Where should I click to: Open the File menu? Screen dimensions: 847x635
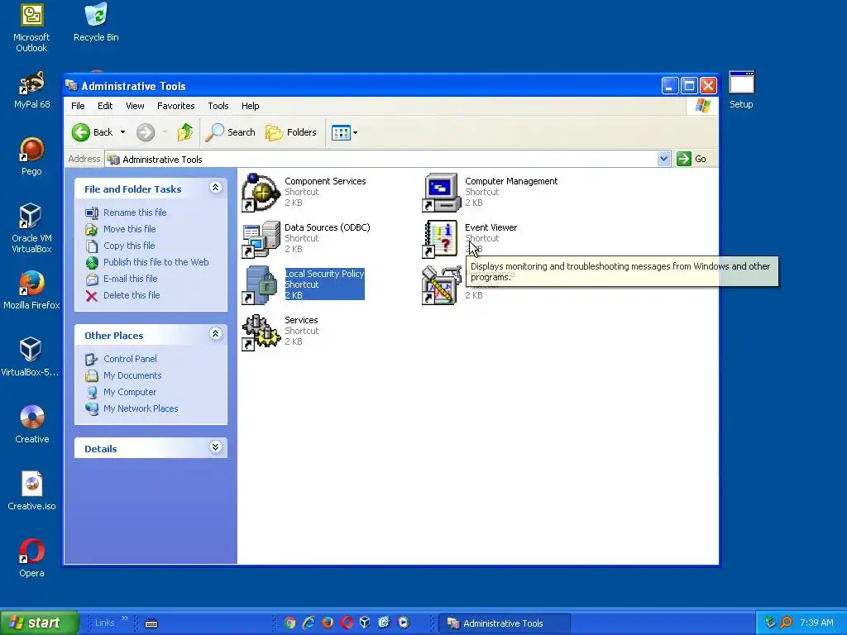(78, 106)
